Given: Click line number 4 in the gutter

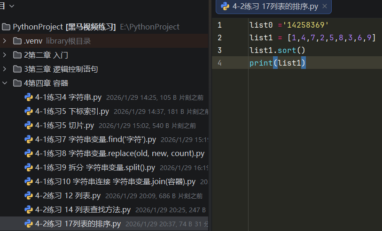Looking at the screenshot, I should pyautogui.click(x=219, y=63).
